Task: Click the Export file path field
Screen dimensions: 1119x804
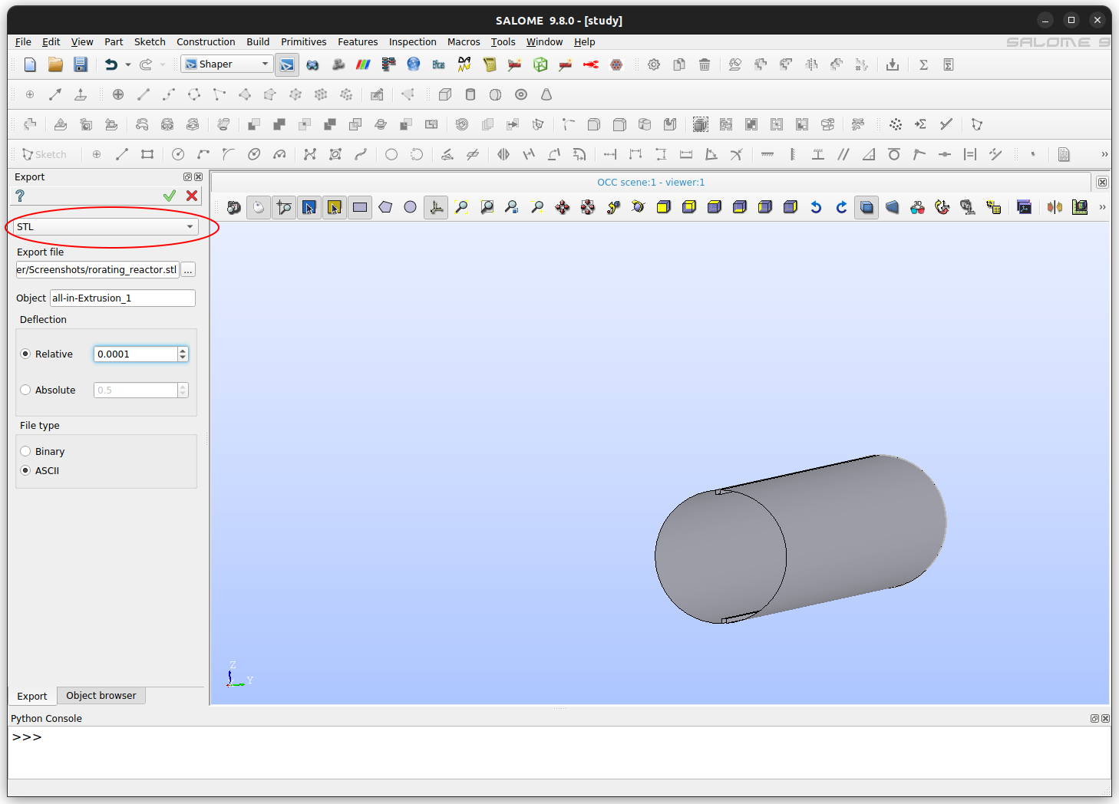Action: coord(97,269)
